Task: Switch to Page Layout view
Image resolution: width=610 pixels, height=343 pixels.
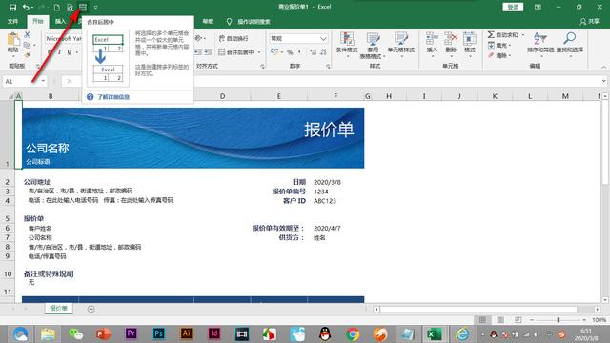Action: point(500,320)
